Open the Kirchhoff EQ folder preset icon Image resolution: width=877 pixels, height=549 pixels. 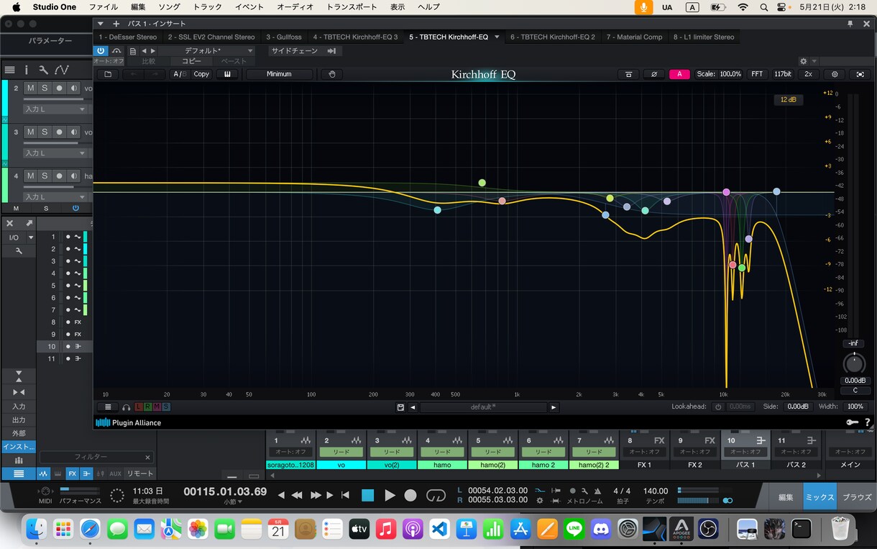pos(108,74)
